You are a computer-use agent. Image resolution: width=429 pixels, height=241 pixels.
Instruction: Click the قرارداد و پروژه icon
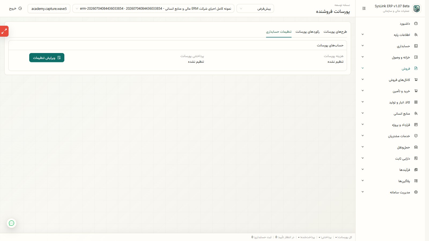tap(416, 125)
